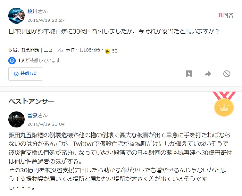The height and width of the screenshot is (196, 242).
Task: Toggle the 共感した button
Action: (x=26, y=74)
